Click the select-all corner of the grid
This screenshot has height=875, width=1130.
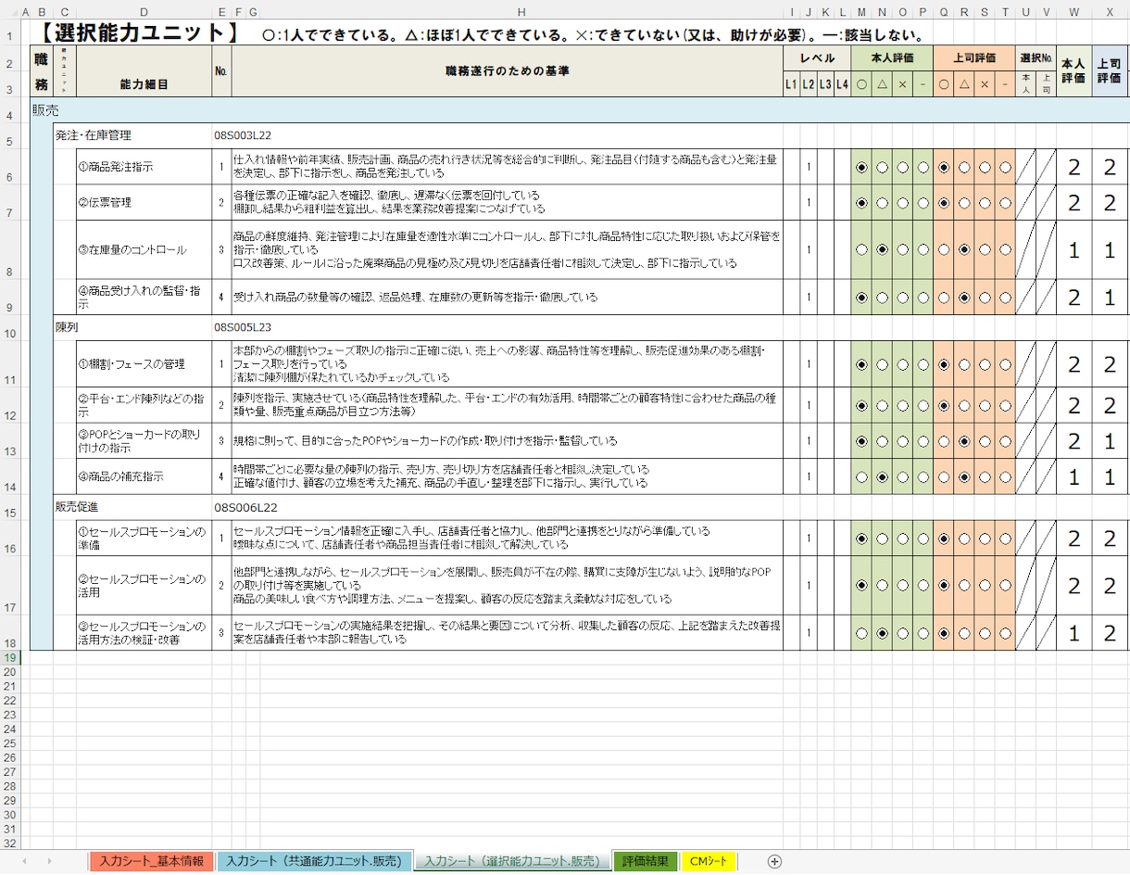pos(10,11)
